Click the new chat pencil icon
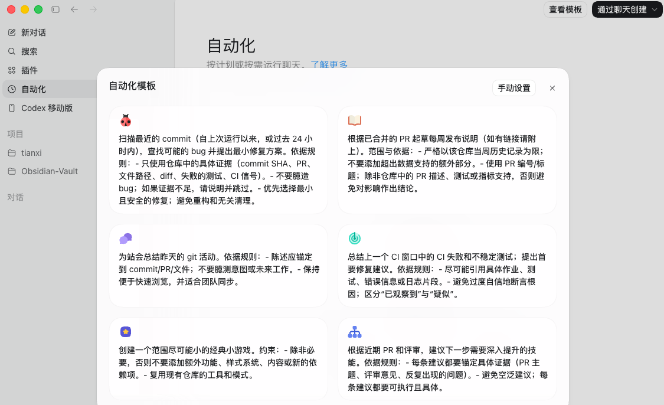This screenshot has width=664, height=405. (12, 32)
